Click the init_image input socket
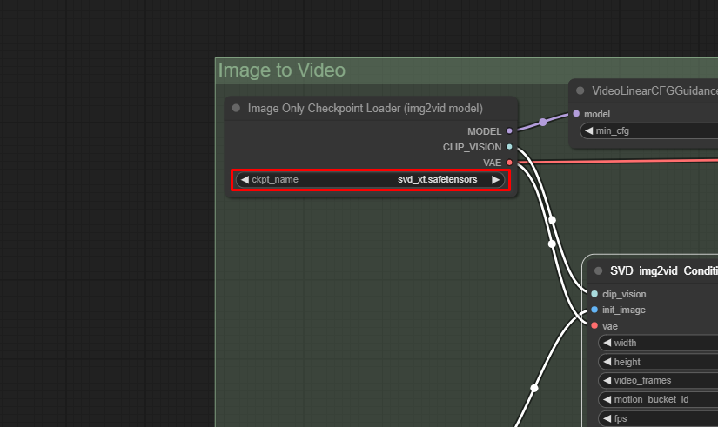718x427 pixels. pyautogui.click(x=594, y=310)
